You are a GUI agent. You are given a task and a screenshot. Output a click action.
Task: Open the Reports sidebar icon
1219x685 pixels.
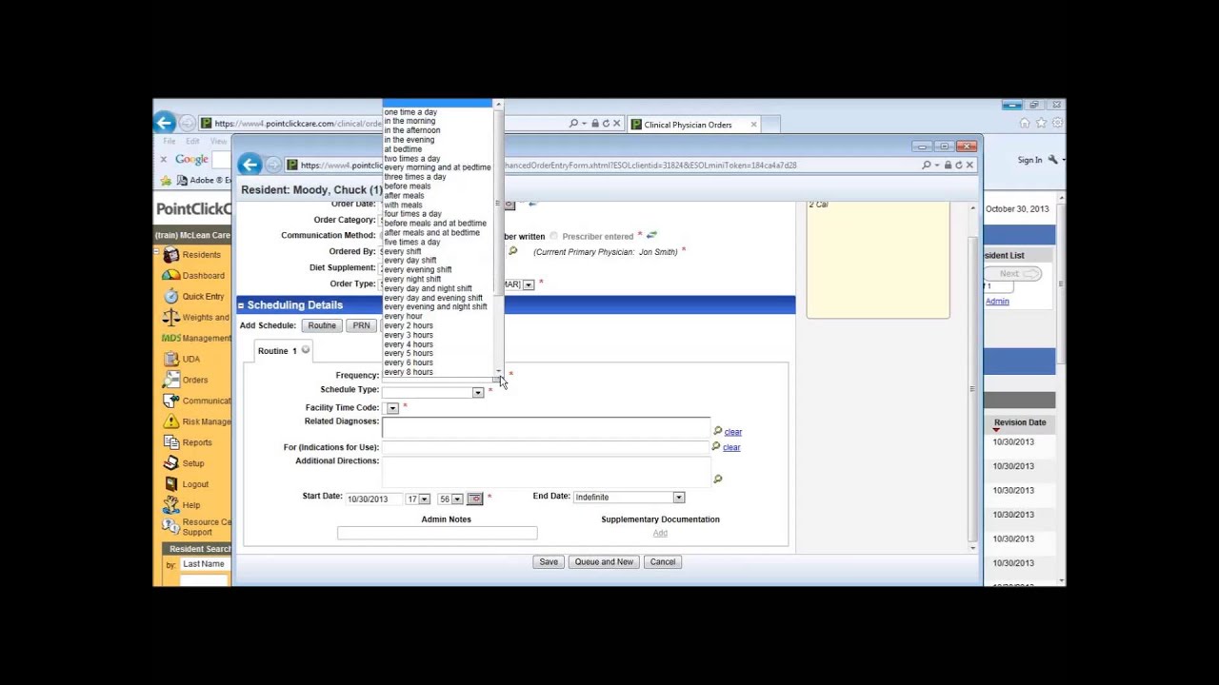point(170,442)
